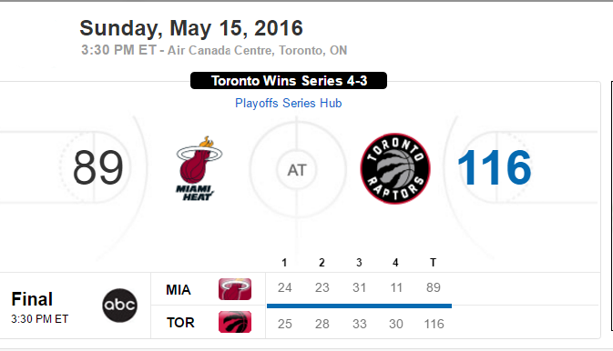Click the AT circle at center court
Viewport: 613px width, 351px height.
pyautogui.click(x=297, y=170)
